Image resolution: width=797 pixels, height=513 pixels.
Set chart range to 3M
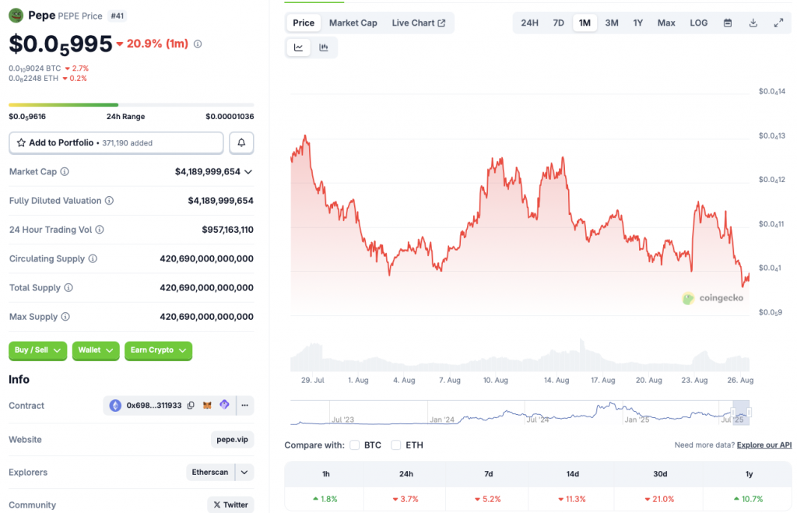tap(612, 23)
